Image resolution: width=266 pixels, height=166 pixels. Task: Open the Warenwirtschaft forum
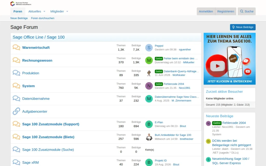(36, 48)
